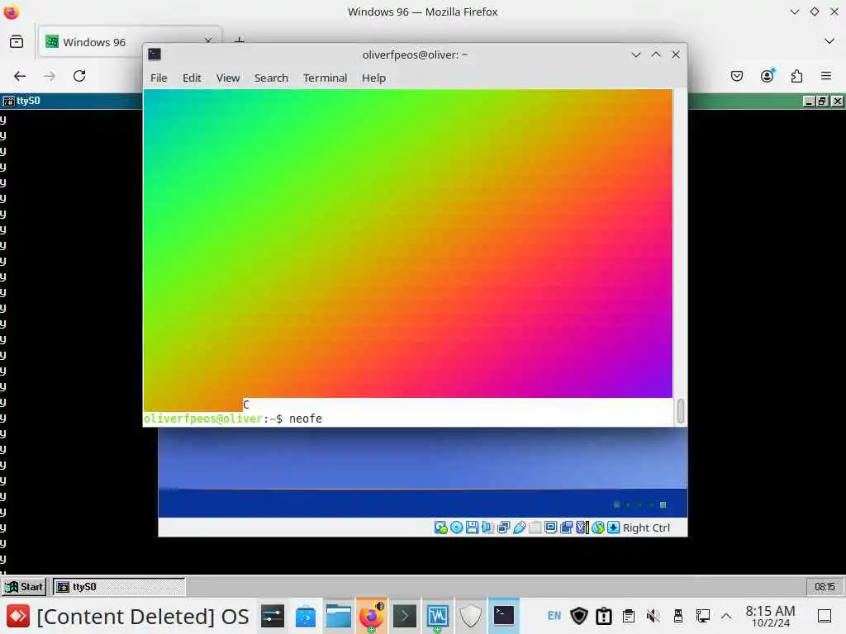Viewport: 846px width, 634px height.
Task: Open Help menu in terminal
Action: [373, 78]
